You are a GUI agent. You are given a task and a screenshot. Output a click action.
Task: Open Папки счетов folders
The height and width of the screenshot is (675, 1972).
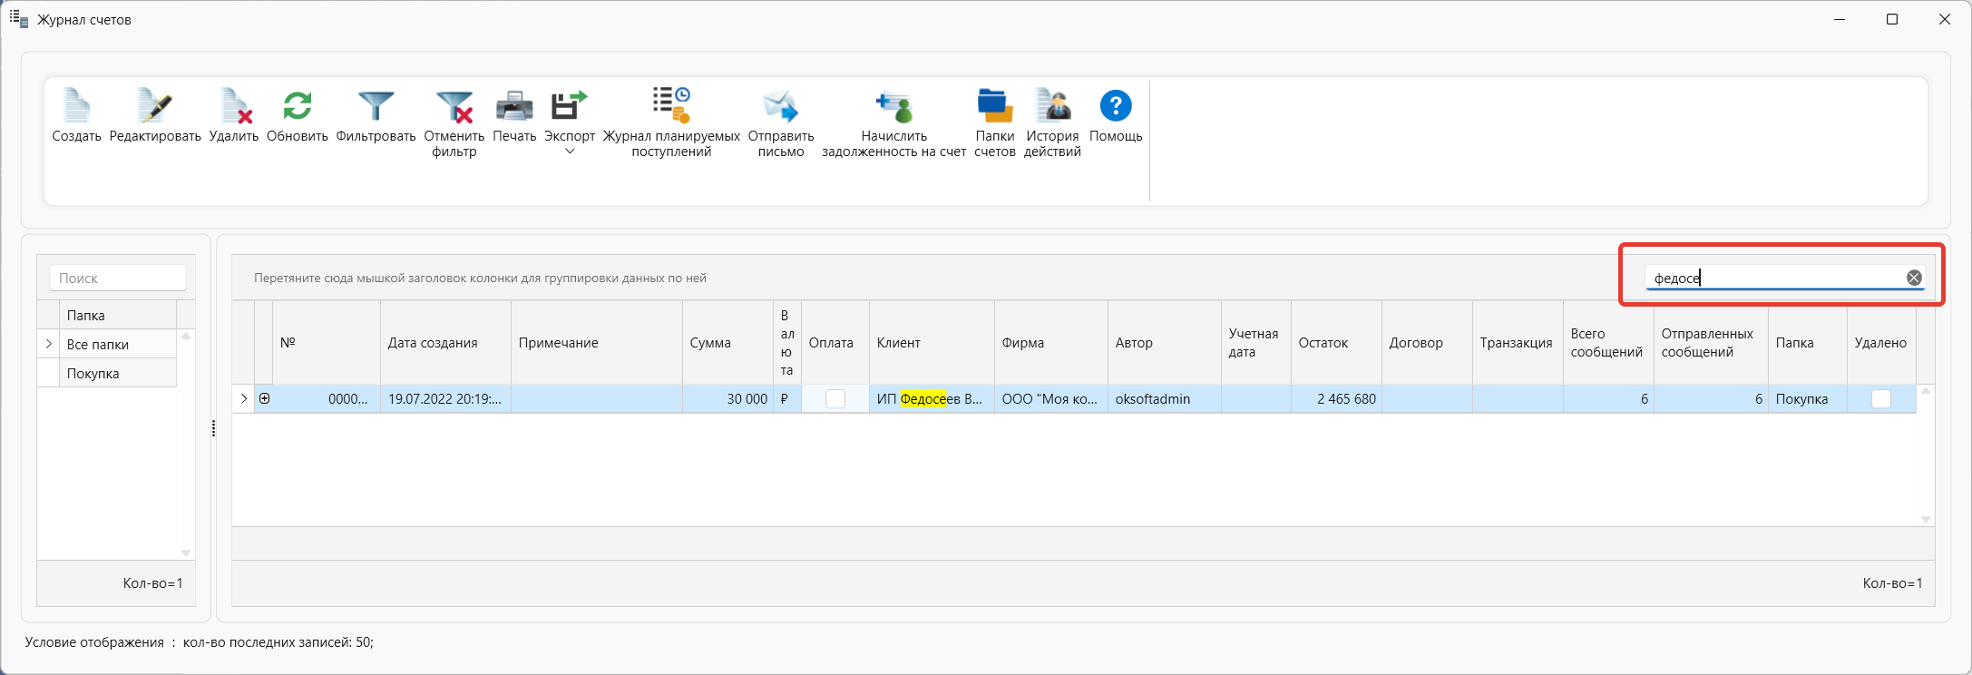coord(994,106)
